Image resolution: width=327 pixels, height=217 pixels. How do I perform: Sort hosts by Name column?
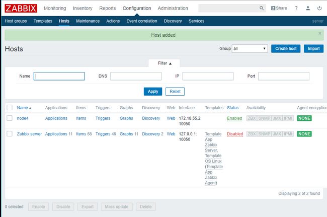(24, 108)
